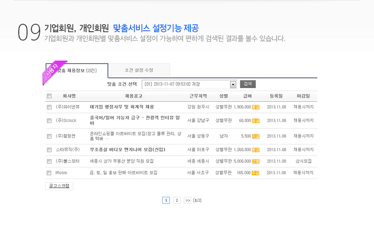
Task: Click company name (주)헬링켄
Action: (x=65, y=136)
